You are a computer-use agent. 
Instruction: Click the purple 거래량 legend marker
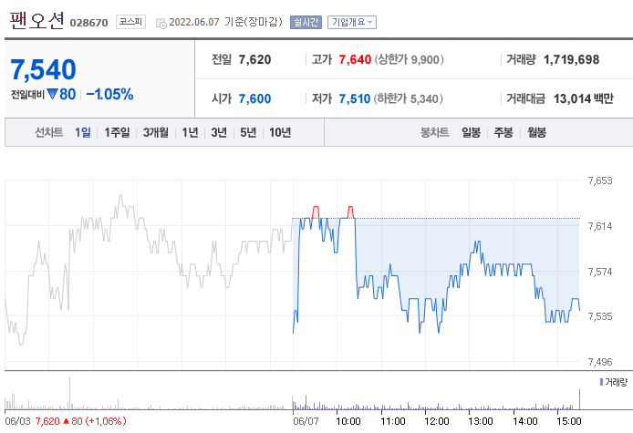[x=601, y=382]
